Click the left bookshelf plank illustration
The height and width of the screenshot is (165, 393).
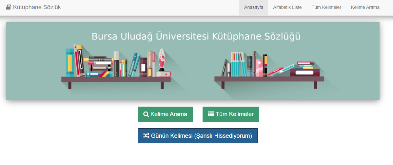(116, 79)
